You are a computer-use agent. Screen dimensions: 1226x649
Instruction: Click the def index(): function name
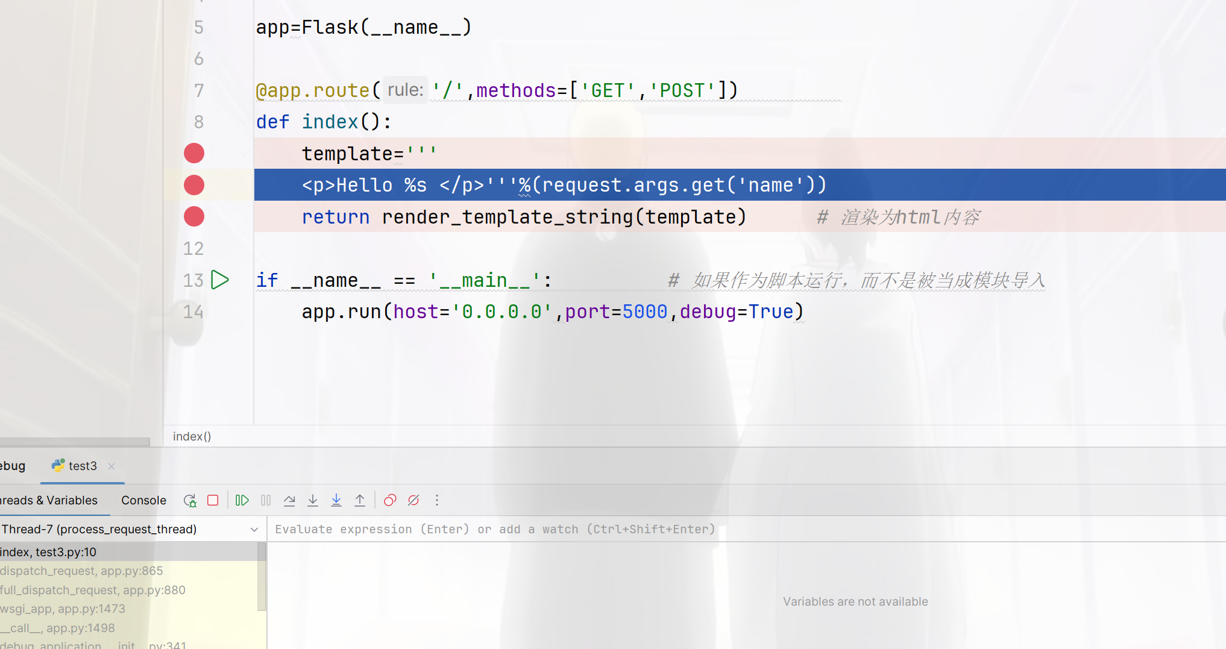[x=330, y=122]
